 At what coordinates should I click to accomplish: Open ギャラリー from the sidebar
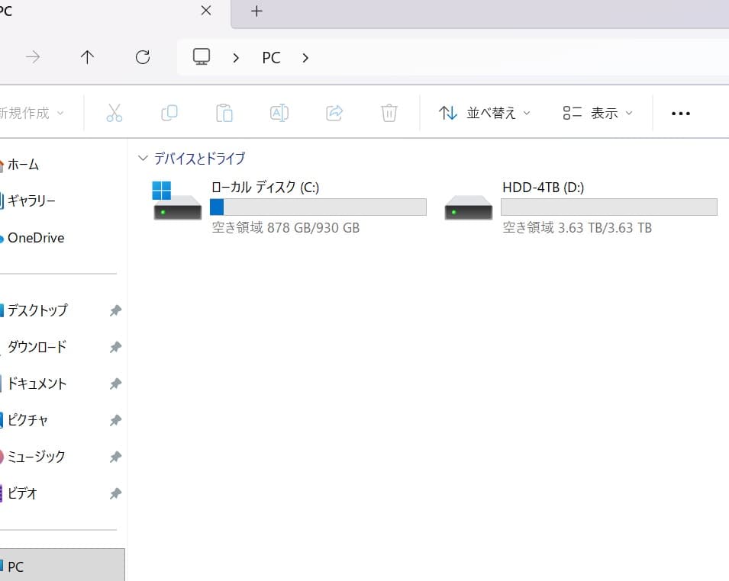point(32,201)
